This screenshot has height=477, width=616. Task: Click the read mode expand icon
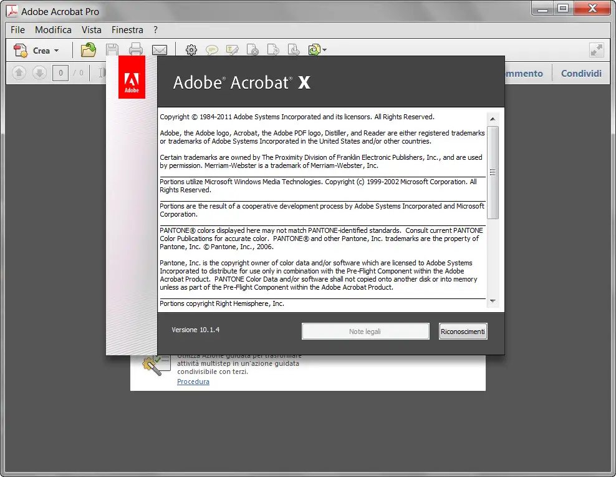596,50
